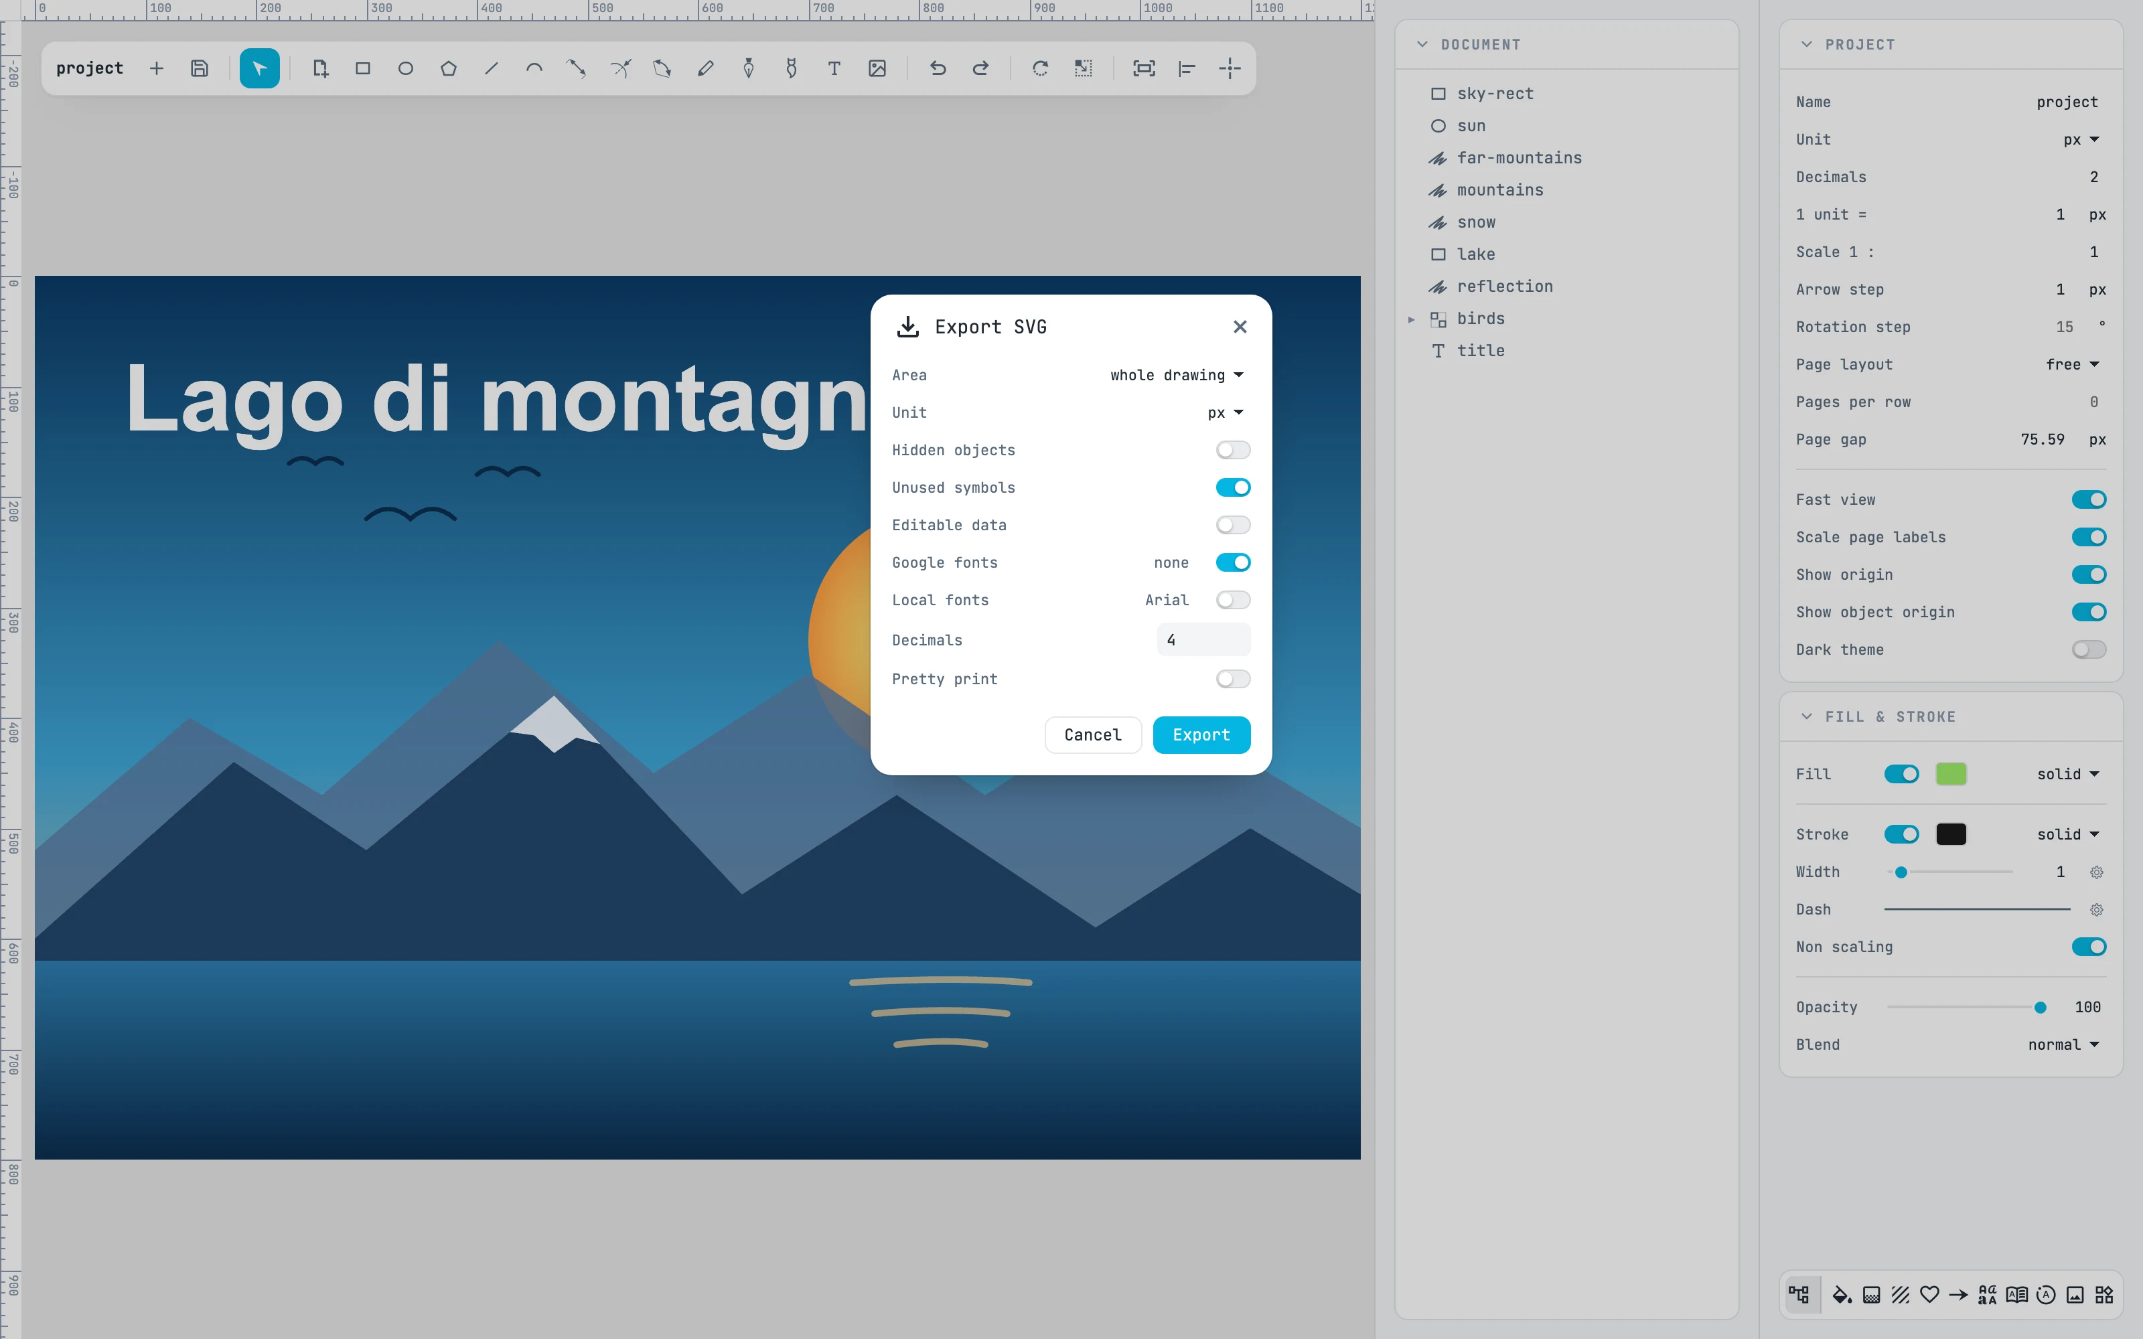Click the Undo icon
Screen dimensions: 2143x1339
[x=938, y=68]
